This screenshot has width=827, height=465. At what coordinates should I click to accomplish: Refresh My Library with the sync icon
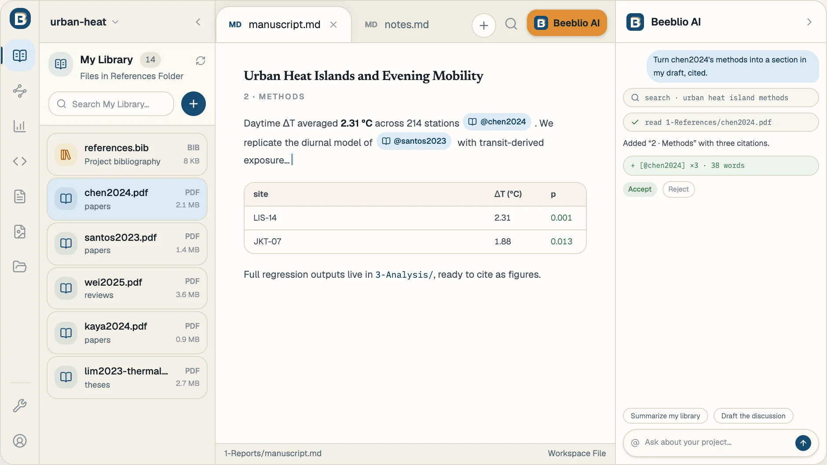[x=201, y=61]
